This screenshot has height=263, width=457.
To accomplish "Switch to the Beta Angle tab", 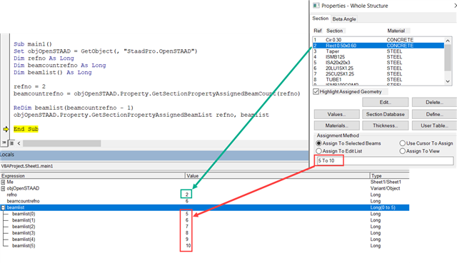I will [344, 19].
